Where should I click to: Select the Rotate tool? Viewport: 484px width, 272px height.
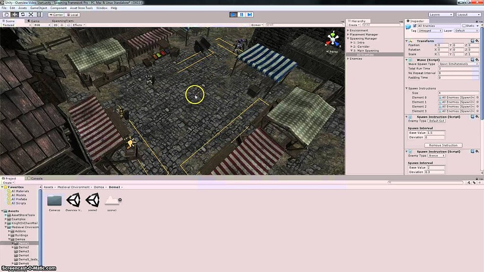23,15
